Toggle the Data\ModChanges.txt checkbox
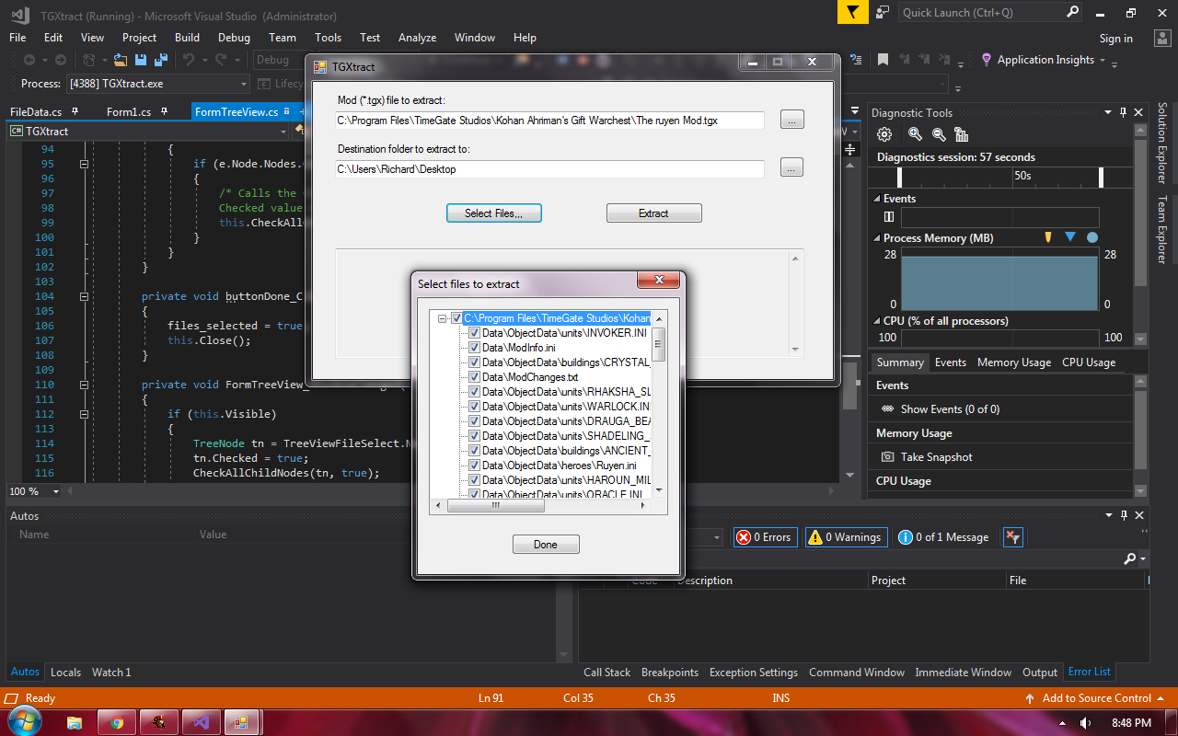1178x736 pixels. pyautogui.click(x=474, y=377)
